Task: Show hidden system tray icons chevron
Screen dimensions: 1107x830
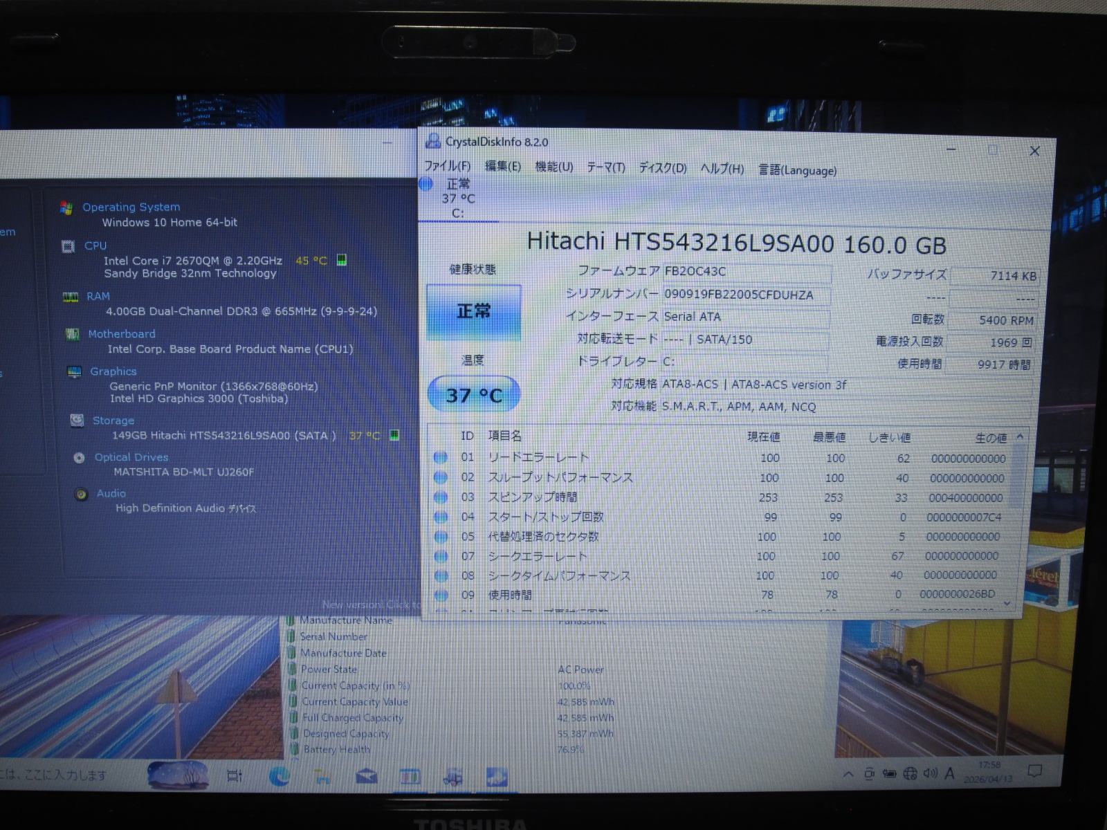Action: pyautogui.click(x=848, y=774)
